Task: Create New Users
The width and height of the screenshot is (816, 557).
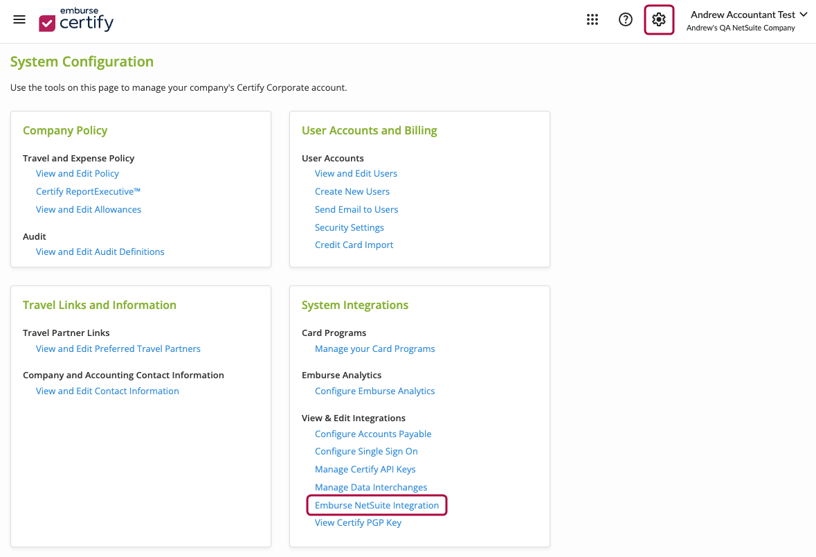Action: 352,191
